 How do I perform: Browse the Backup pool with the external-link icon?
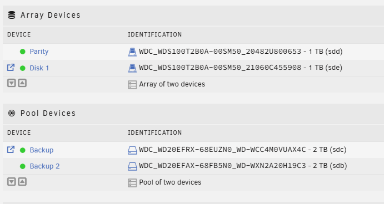pos(11,149)
